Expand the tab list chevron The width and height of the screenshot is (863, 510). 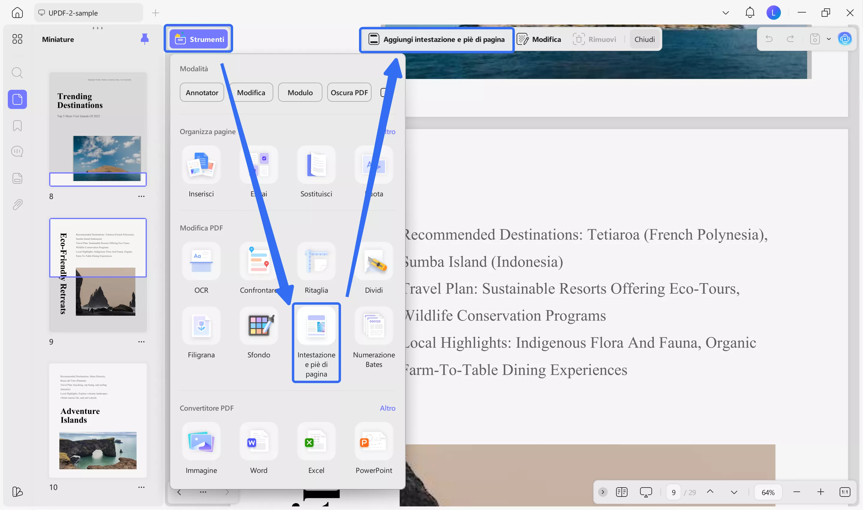click(x=725, y=13)
